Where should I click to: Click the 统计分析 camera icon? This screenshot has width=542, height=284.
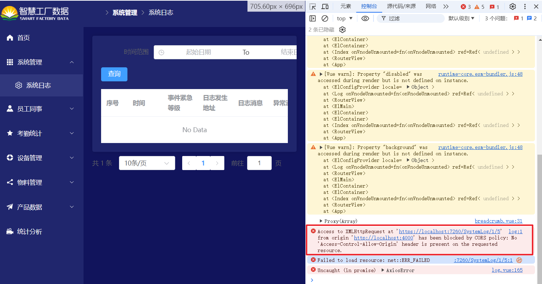click(10, 231)
